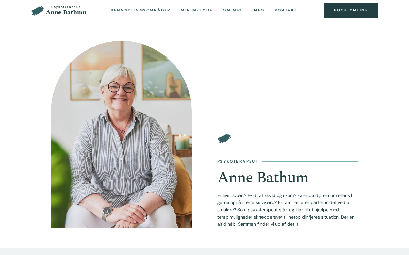Click the framed boots painting in the photo background
Viewport: 409px width, 255px height.
(166, 72)
